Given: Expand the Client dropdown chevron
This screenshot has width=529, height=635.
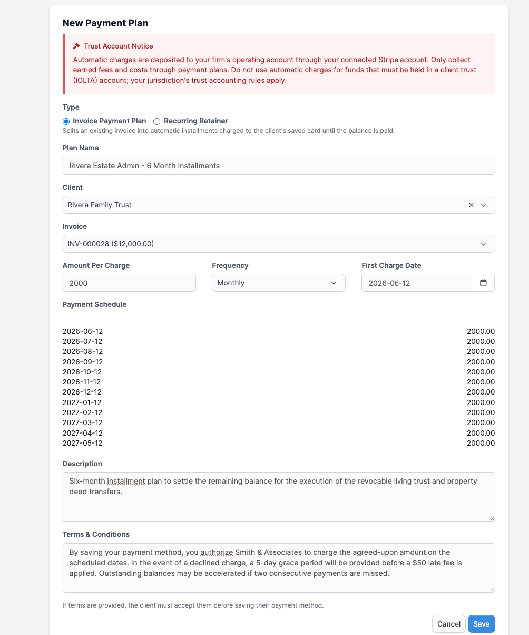Looking at the screenshot, I should [484, 205].
